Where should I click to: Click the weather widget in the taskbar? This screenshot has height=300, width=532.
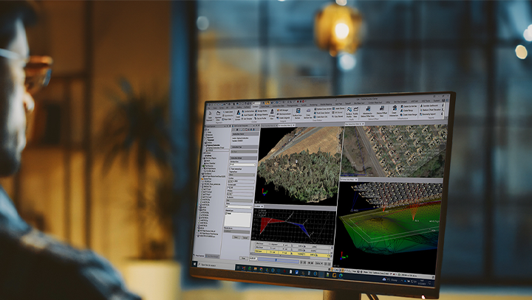pyautogui.click(x=390, y=279)
